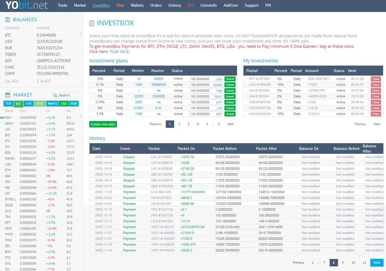Select the USD market tab
386x271 pixels.
click(64, 104)
